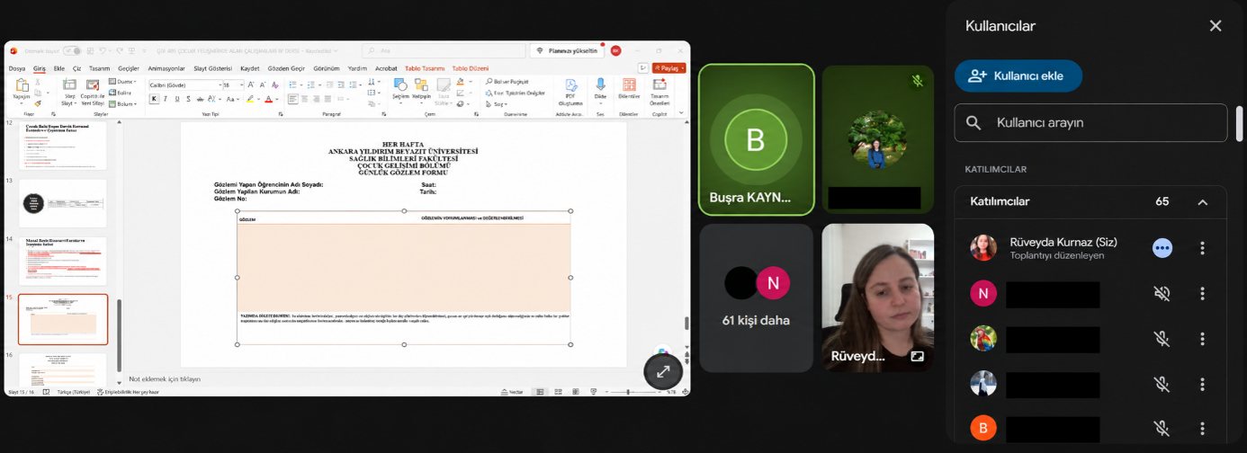Click the Kullanıcı ekle button
Image resolution: width=1247 pixels, height=453 pixels.
click(1018, 76)
